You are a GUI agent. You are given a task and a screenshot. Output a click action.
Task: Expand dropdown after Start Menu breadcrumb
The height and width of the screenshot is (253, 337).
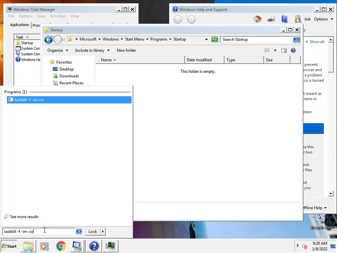point(147,40)
